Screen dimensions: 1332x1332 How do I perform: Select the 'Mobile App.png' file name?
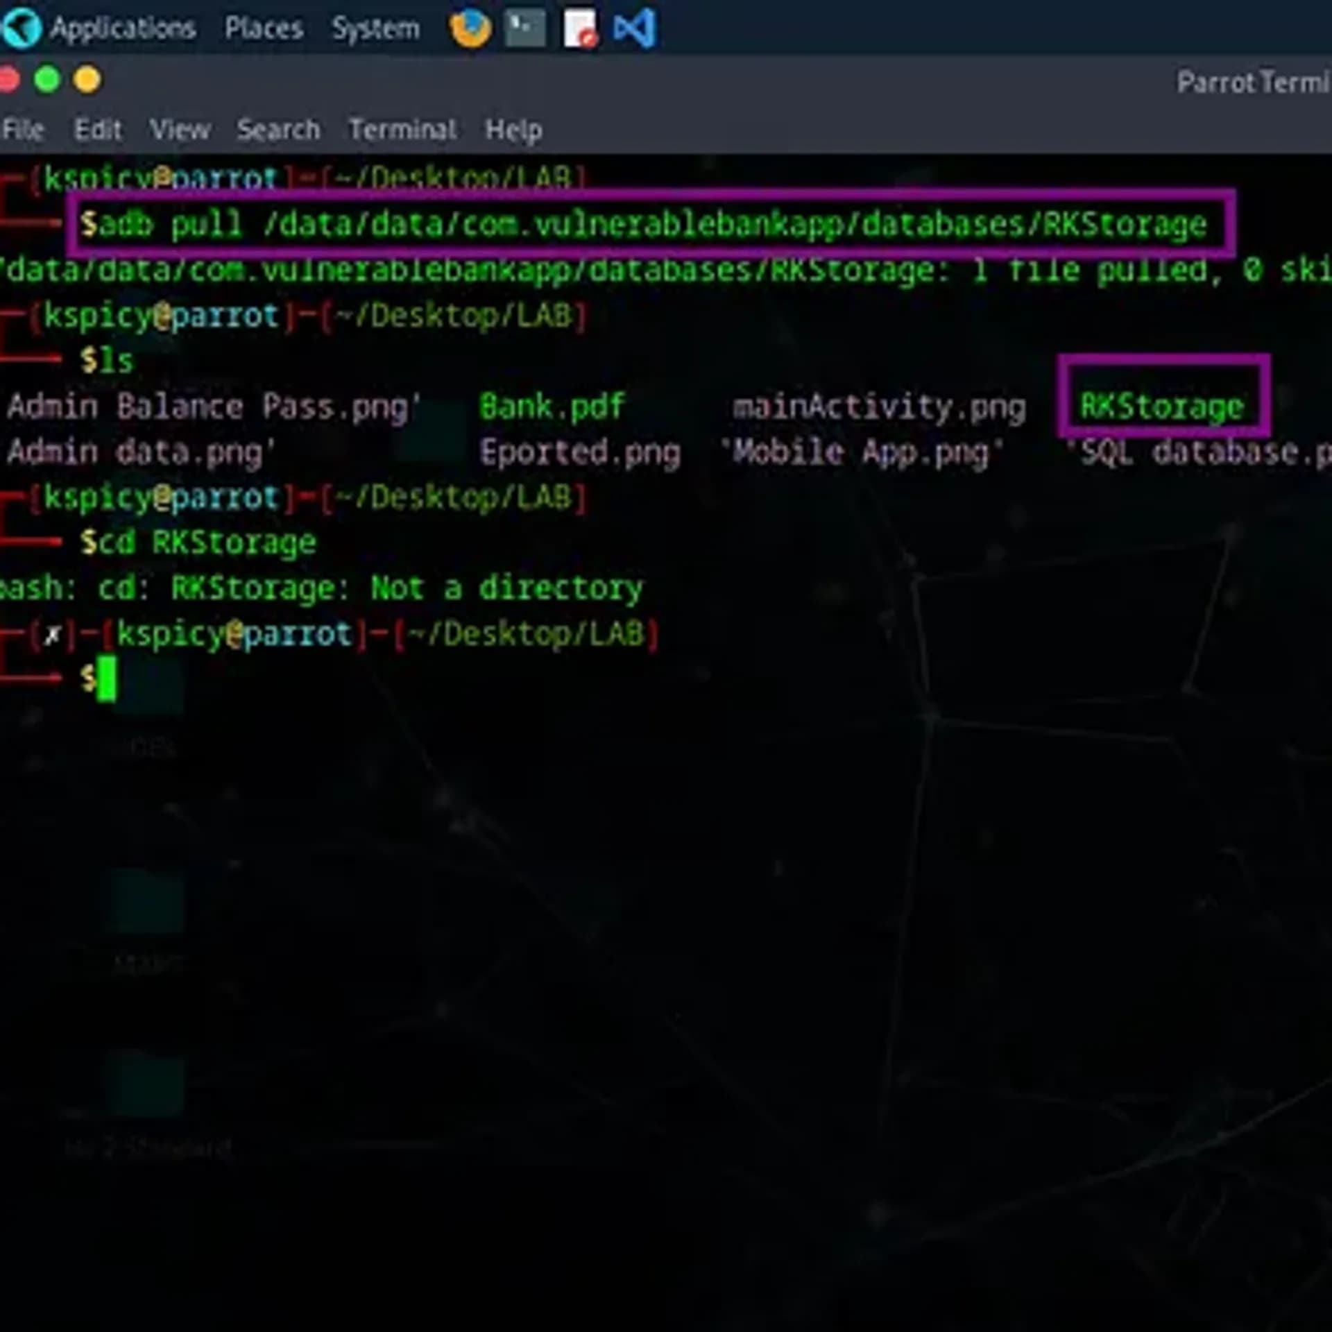[862, 452]
